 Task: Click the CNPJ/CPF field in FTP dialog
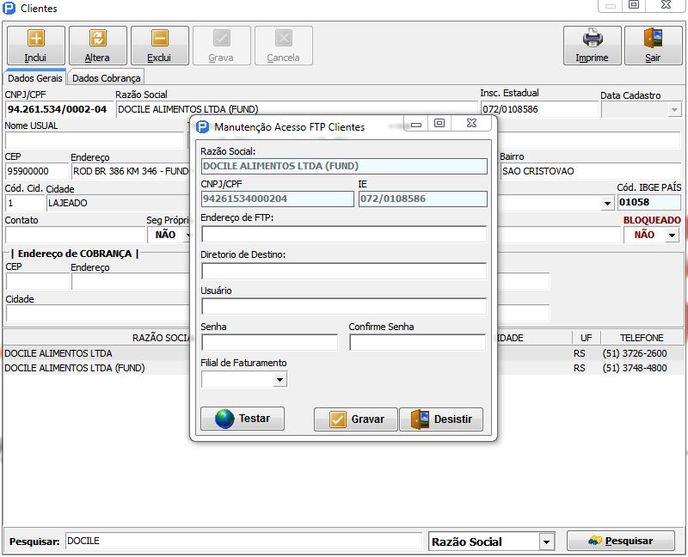(x=277, y=199)
